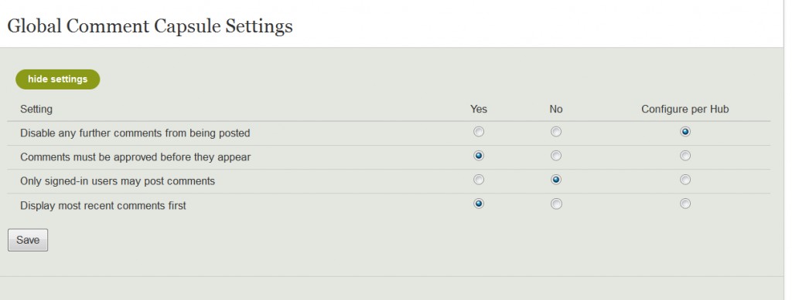Click the No column header
This screenshot has height=300, width=792.
555,110
